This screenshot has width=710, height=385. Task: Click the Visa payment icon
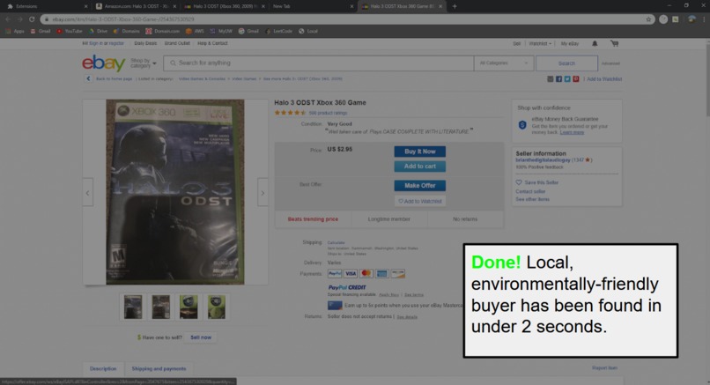tap(351, 274)
